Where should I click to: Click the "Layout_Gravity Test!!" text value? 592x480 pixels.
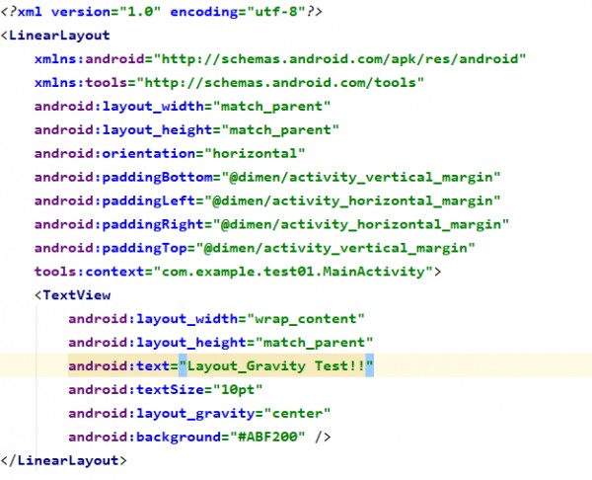click(276, 366)
